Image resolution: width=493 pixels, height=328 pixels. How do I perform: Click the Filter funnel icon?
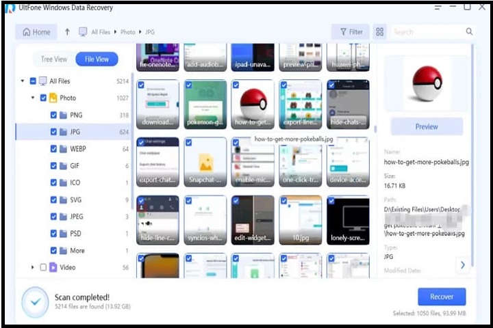point(343,32)
